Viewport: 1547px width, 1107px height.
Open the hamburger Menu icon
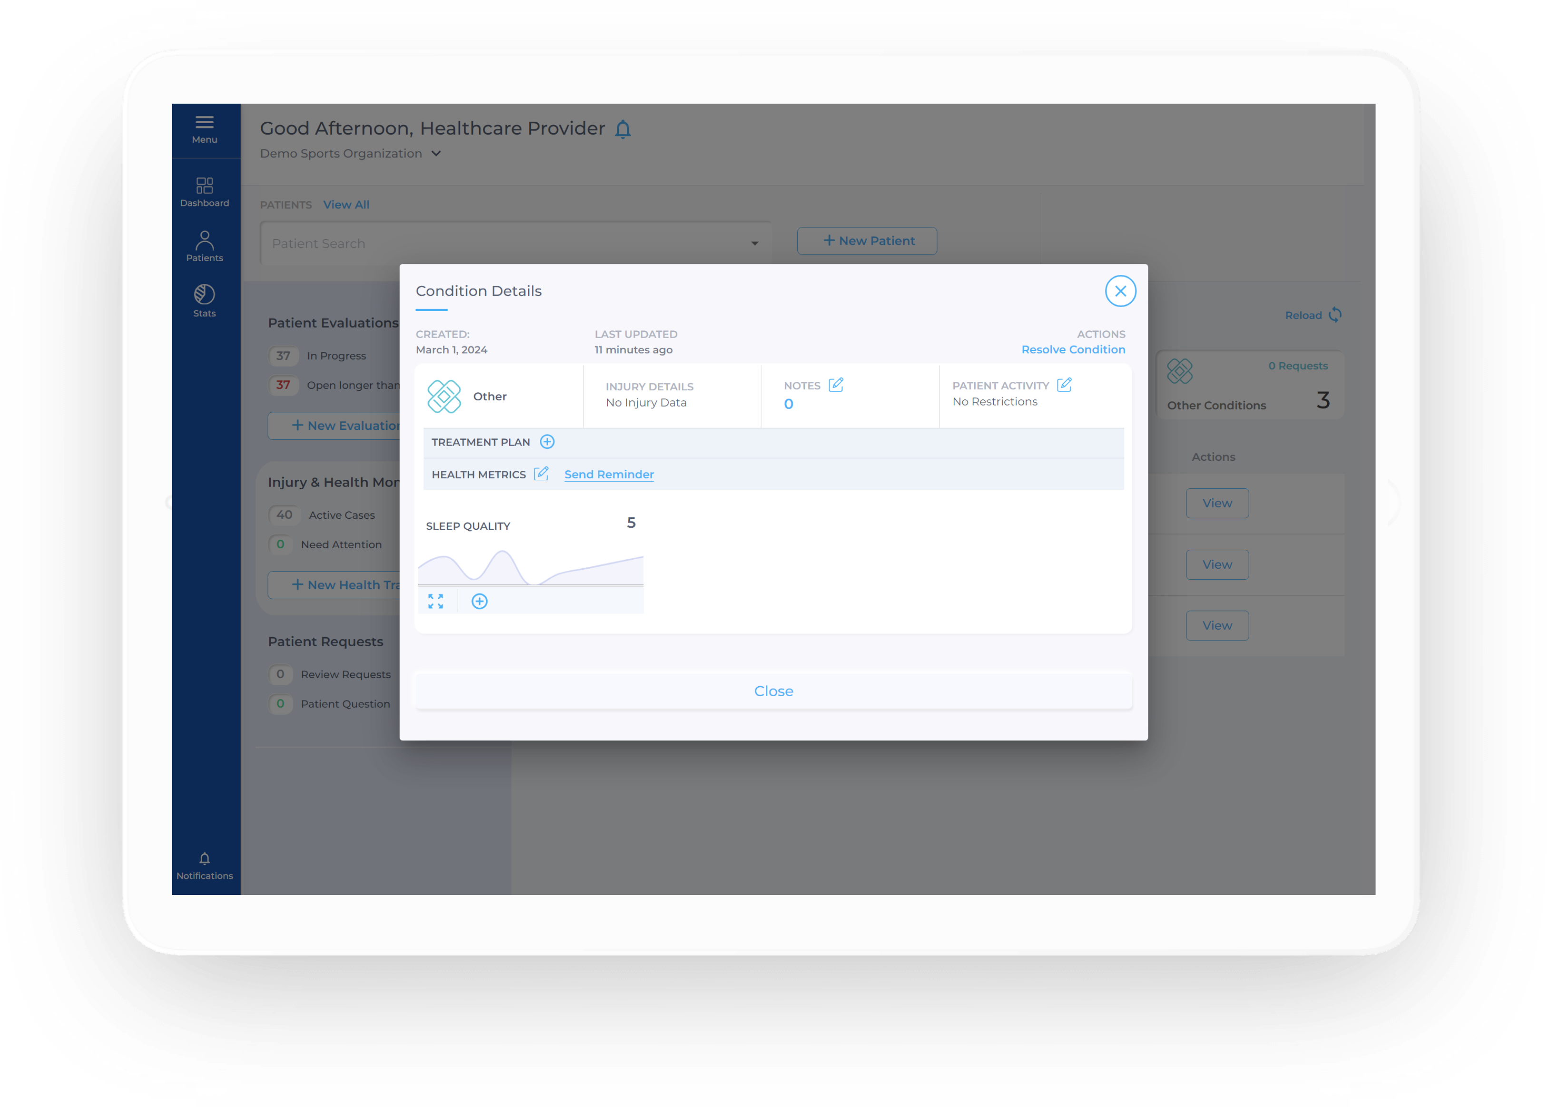point(205,123)
